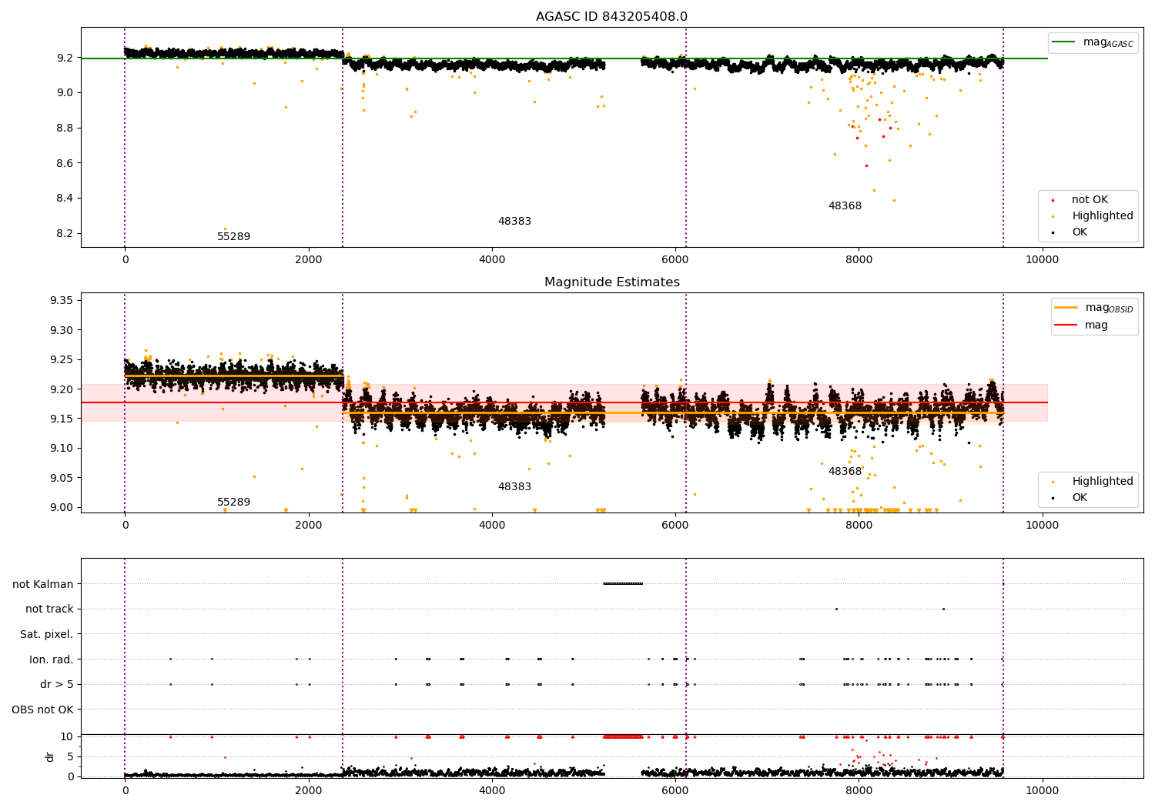Click the green line sample in top legend

(1065, 42)
